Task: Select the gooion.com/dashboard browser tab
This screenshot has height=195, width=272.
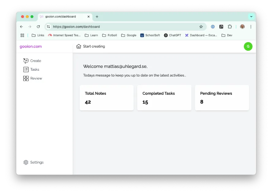Action: coord(65,16)
